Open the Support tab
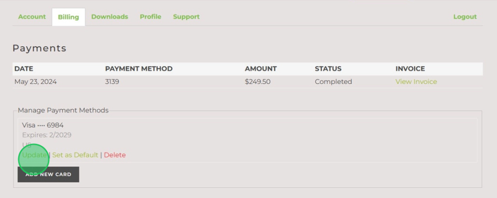497x198 pixels. tap(186, 17)
